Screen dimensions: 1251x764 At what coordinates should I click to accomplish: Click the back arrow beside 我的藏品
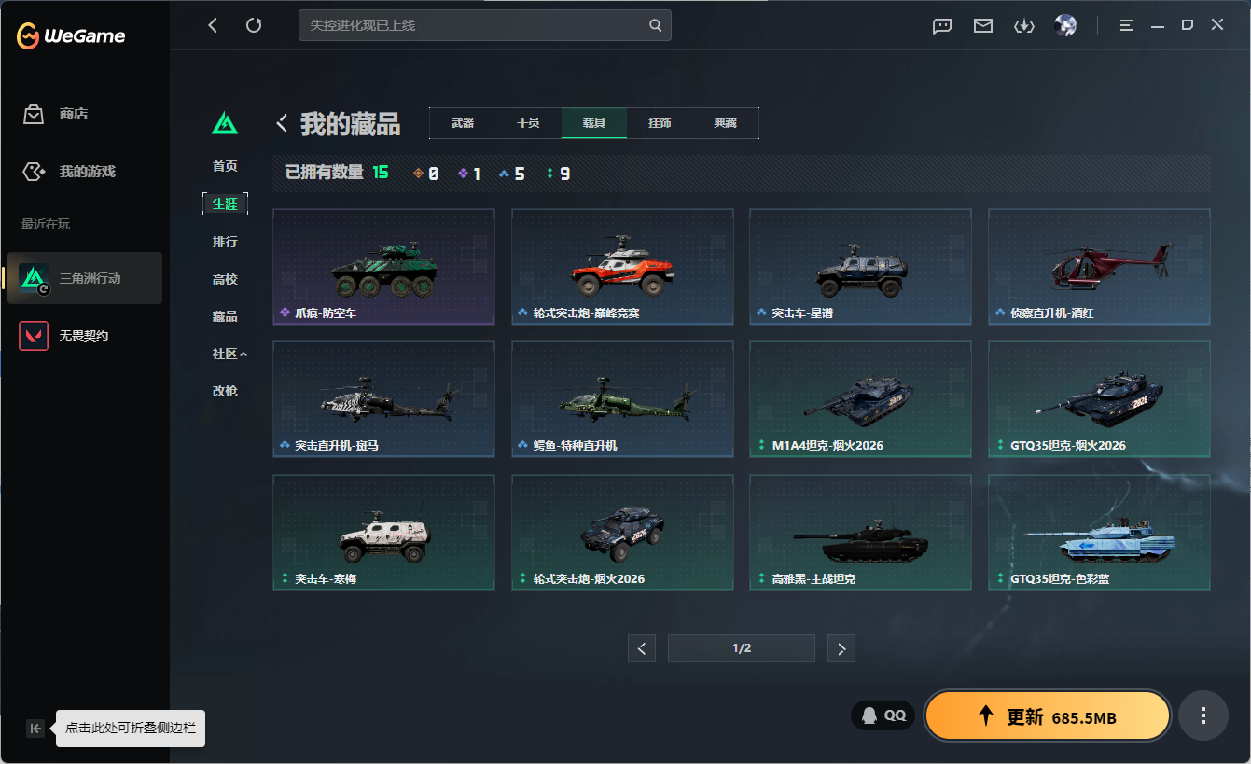coord(282,123)
